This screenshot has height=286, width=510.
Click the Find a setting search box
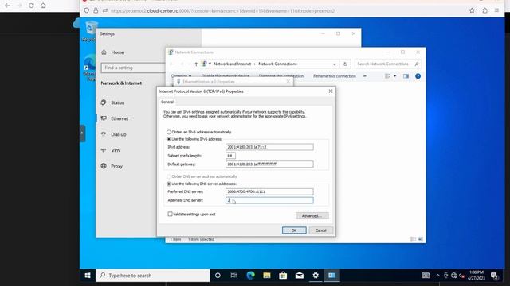coord(133,68)
